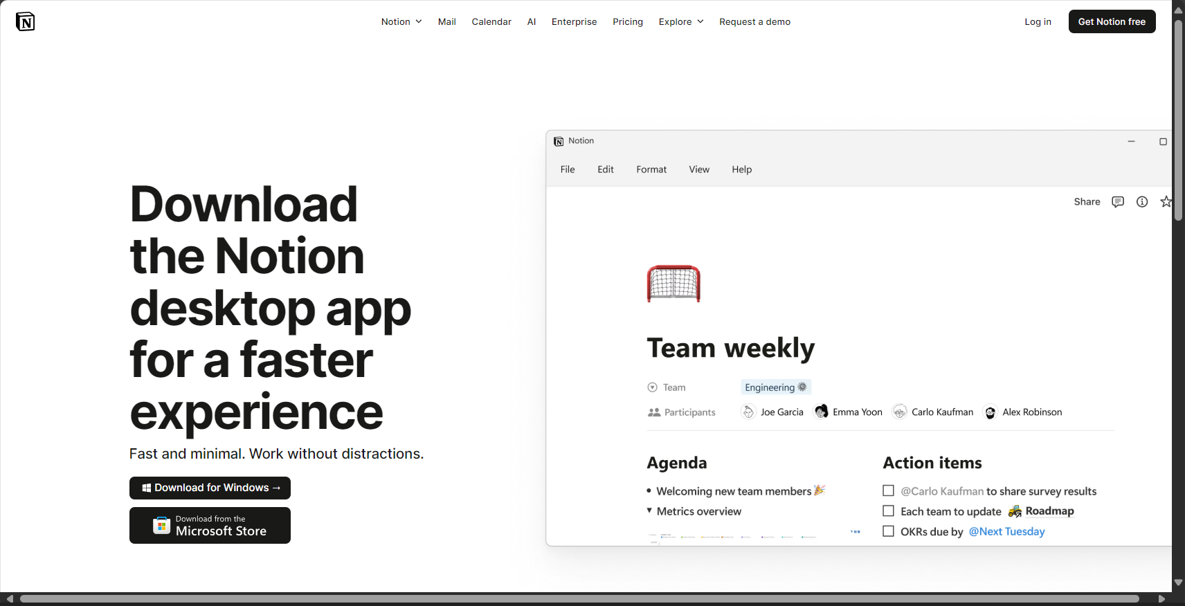Click the Agenda heading
1185x606 pixels.
[x=677, y=463]
